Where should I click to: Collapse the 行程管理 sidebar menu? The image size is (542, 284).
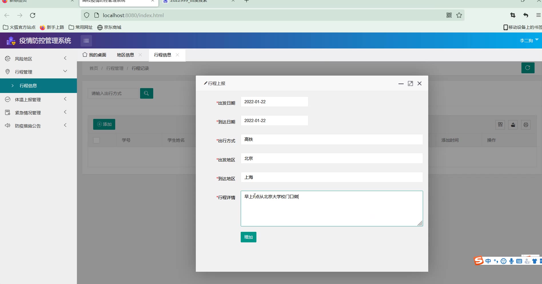point(38,72)
